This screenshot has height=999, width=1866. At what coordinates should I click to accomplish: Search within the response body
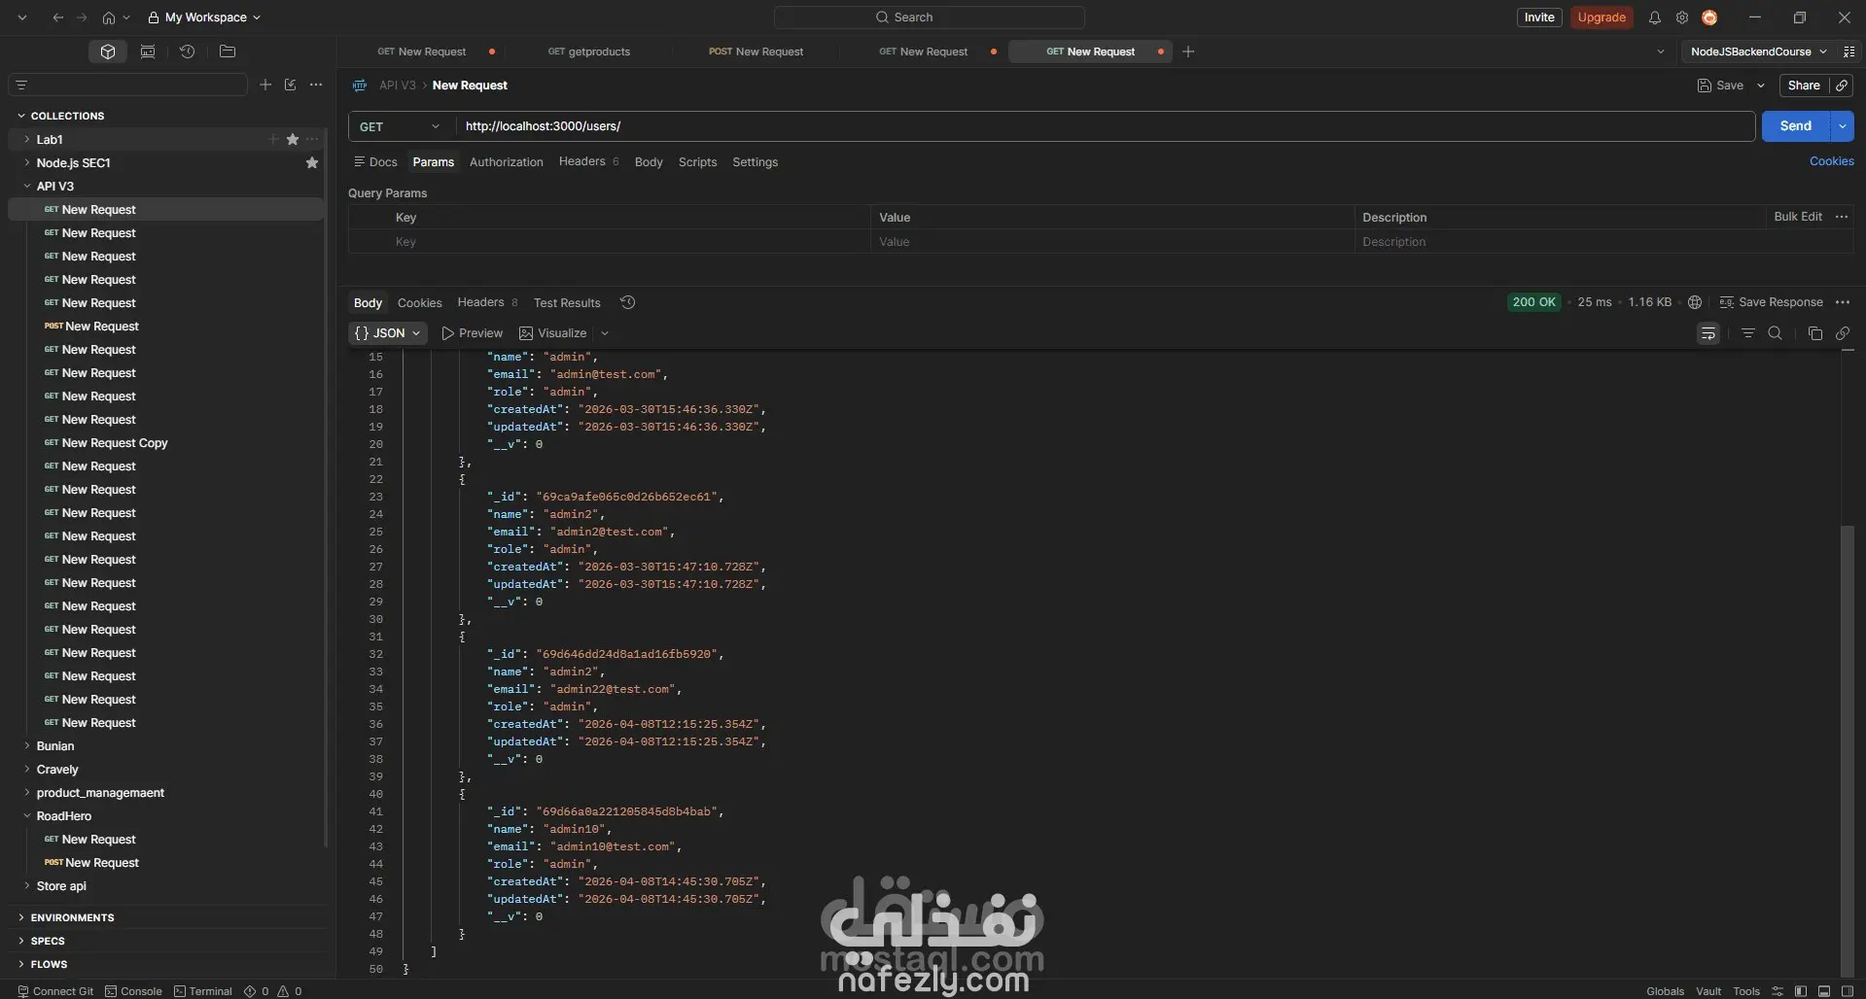click(x=1776, y=333)
